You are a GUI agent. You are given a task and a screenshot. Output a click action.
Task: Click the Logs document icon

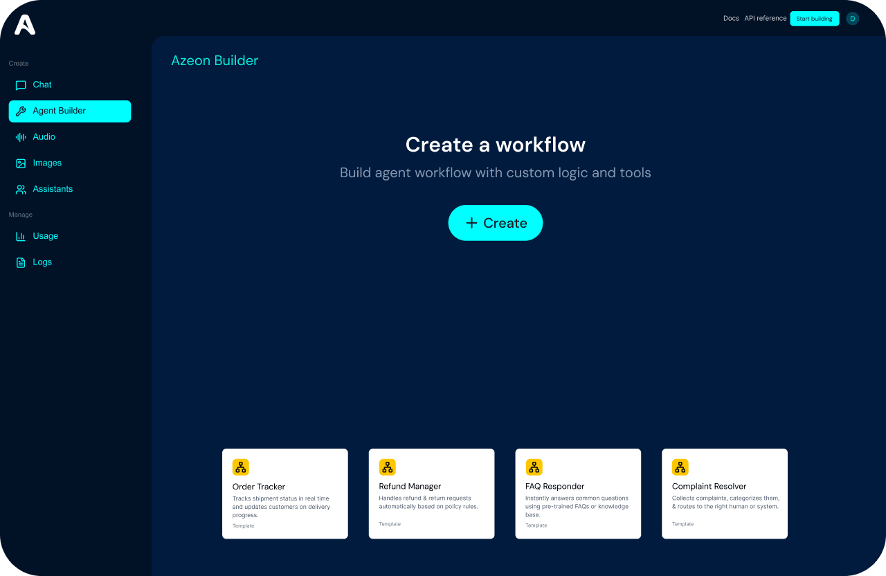[21, 263]
